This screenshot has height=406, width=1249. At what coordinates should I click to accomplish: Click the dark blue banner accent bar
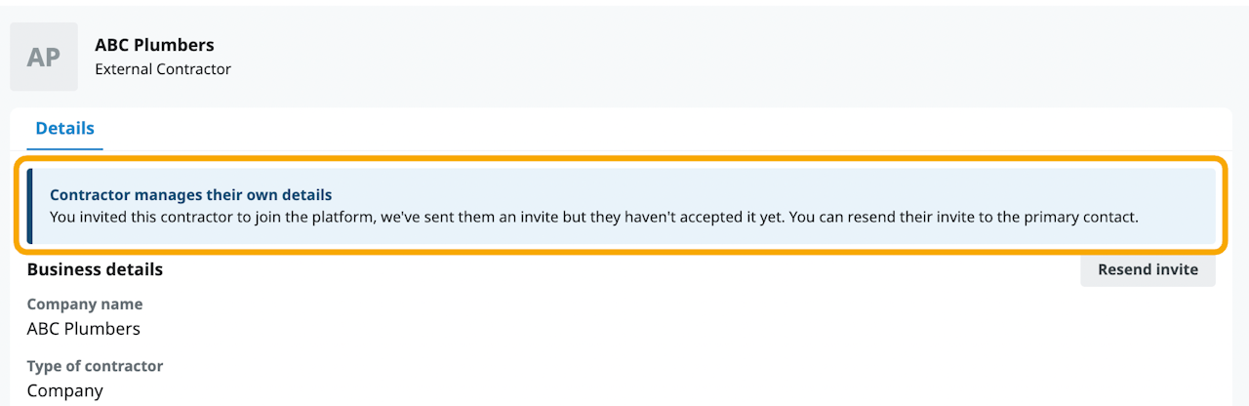[x=29, y=206]
